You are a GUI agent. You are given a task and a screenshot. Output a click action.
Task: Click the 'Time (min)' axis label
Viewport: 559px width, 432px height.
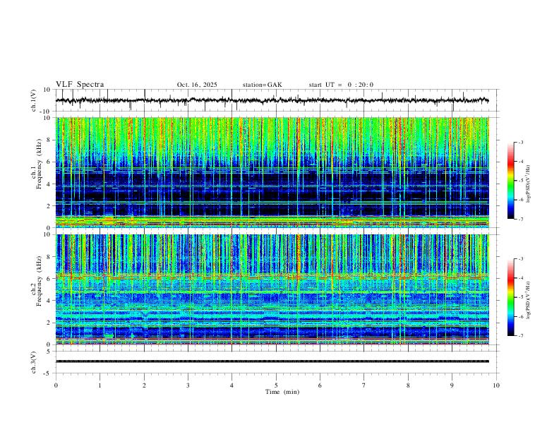click(282, 392)
